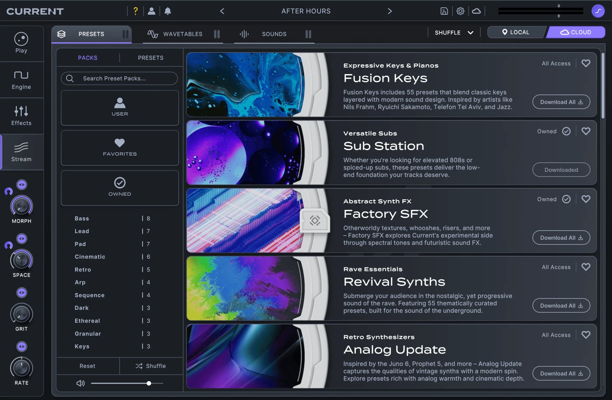Go to next preset arrow
612x400 pixels.
[x=390, y=11]
